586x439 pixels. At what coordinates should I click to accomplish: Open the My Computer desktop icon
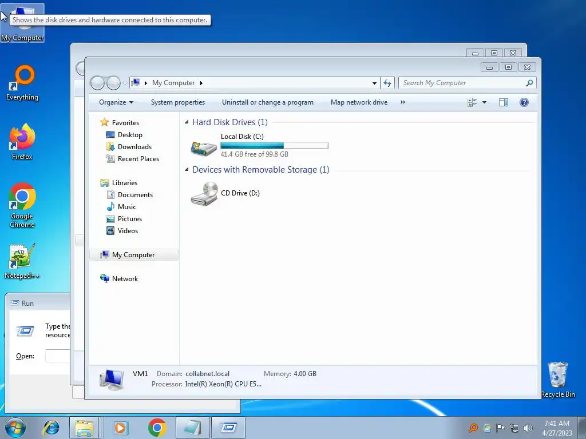click(x=22, y=23)
